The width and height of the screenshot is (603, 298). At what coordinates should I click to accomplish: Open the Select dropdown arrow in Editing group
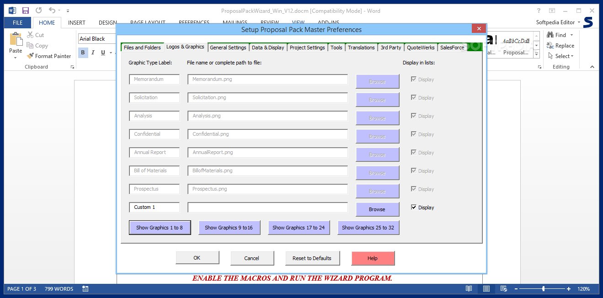point(572,56)
